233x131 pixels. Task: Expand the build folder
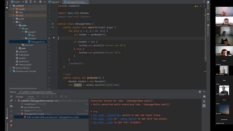point(13,16)
